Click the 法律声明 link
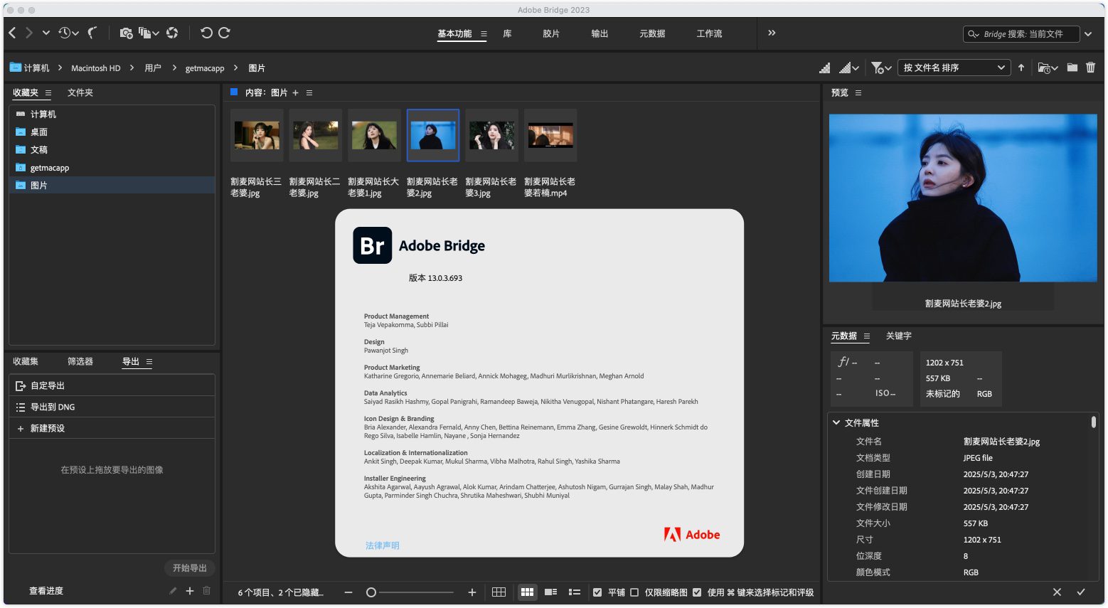Screen dimensions: 1108x608 pyautogui.click(x=382, y=545)
